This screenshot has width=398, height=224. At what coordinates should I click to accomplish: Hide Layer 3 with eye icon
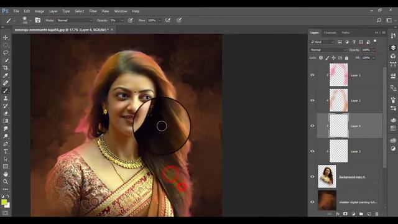coord(312,151)
